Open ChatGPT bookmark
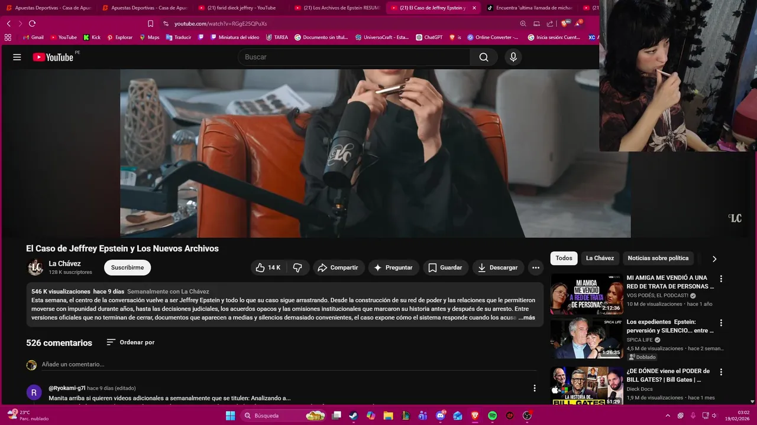This screenshot has height=425, width=757. tap(429, 37)
